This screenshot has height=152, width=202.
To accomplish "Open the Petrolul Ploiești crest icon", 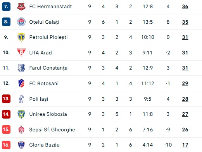I will 21,37.
